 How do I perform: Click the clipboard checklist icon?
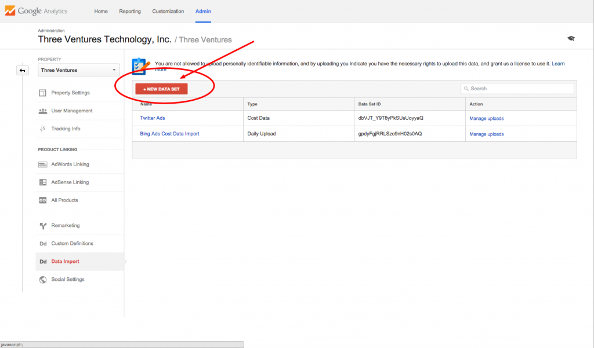tap(140, 66)
